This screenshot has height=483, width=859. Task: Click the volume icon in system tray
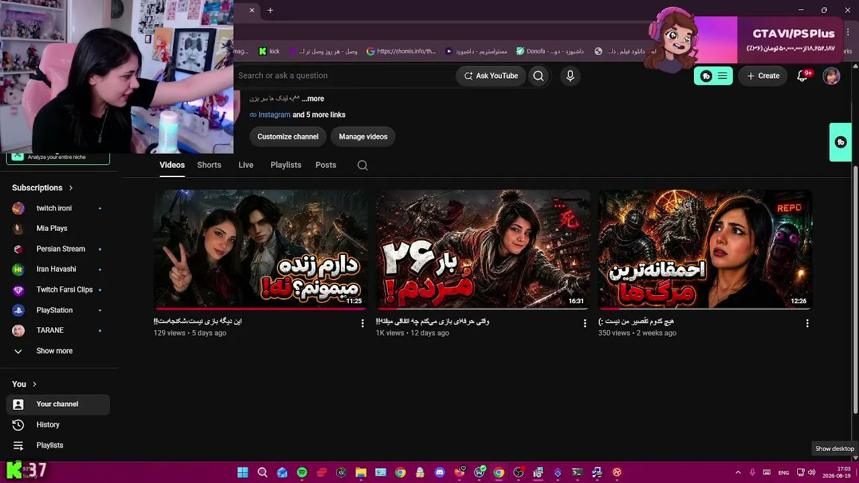pos(812,472)
